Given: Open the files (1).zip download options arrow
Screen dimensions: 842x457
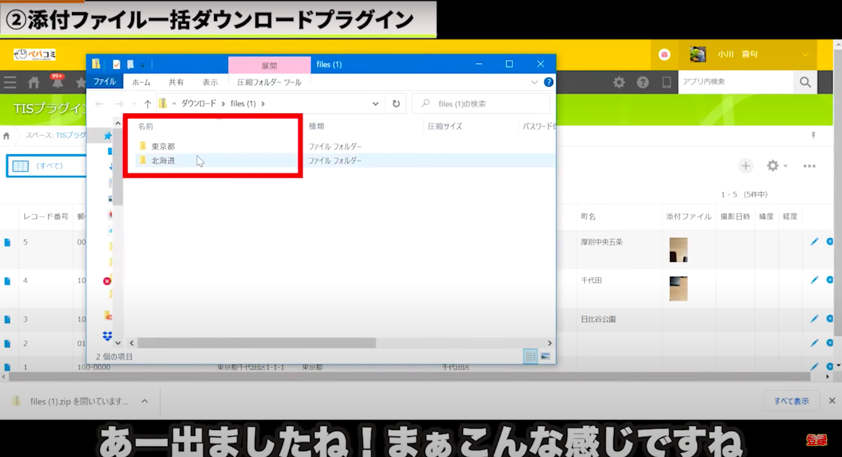Looking at the screenshot, I should click(x=144, y=401).
